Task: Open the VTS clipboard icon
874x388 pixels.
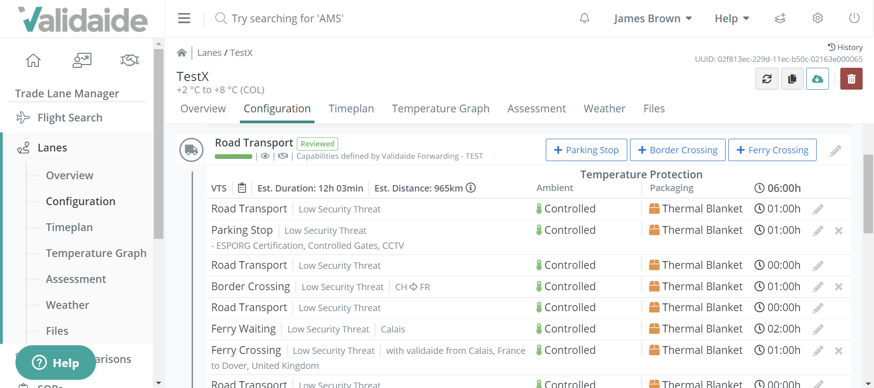Action: 242,187
